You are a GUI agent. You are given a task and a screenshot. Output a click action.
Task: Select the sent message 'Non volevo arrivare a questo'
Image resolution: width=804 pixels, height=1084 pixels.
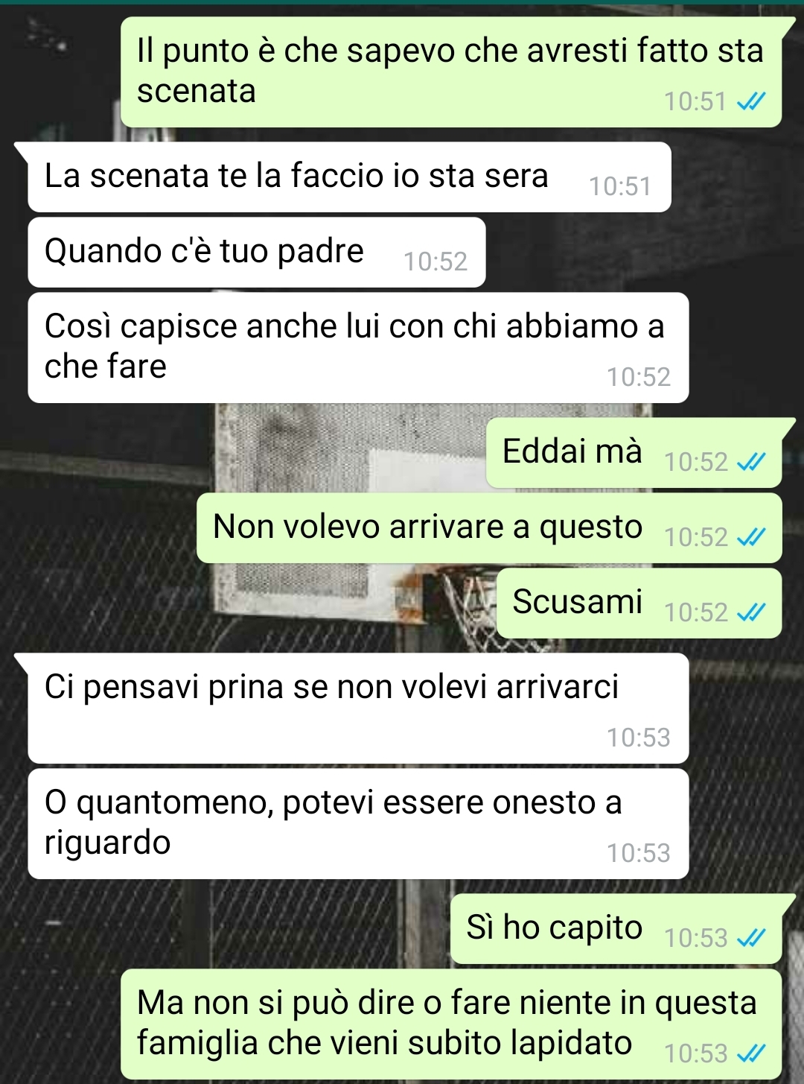489,528
